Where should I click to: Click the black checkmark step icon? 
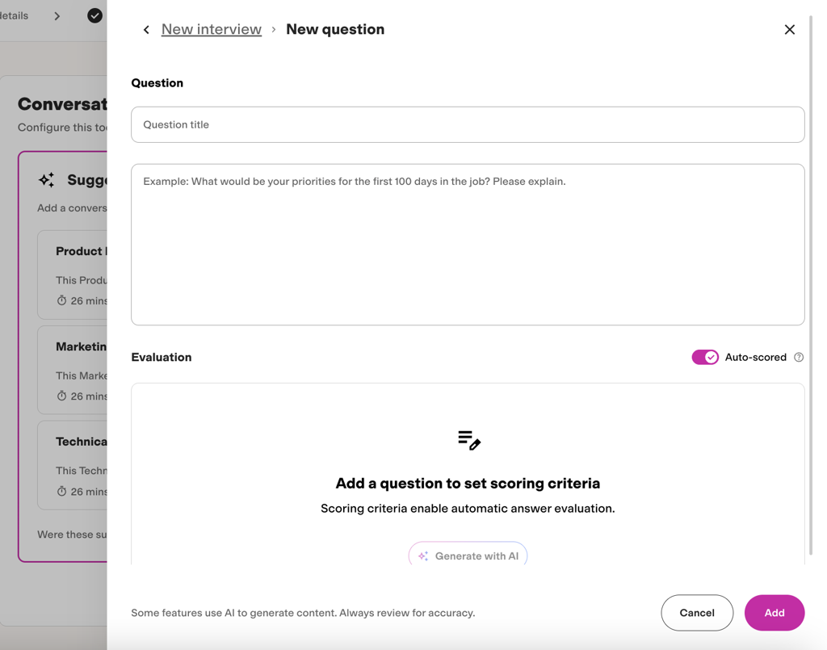tap(95, 16)
